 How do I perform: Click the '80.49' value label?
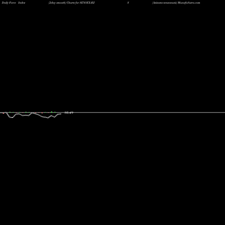[x=69, y=112]
